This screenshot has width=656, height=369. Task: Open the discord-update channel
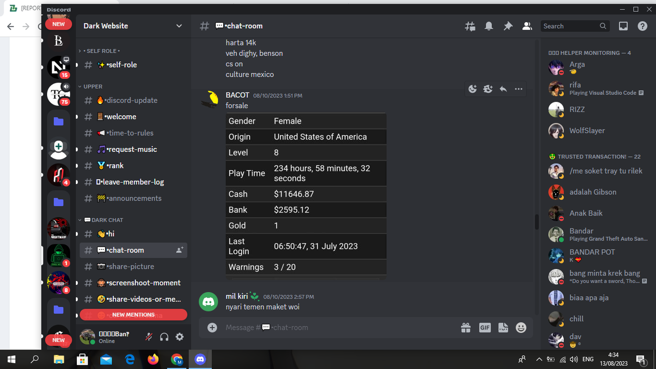[133, 100]
